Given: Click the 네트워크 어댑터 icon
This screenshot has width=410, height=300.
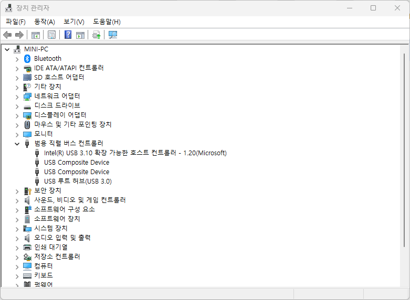Looking at the screenshot, I should 27,97.
